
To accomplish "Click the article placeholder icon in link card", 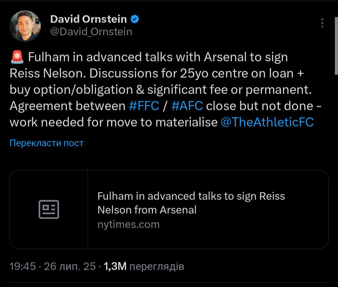I will (49, 209).
